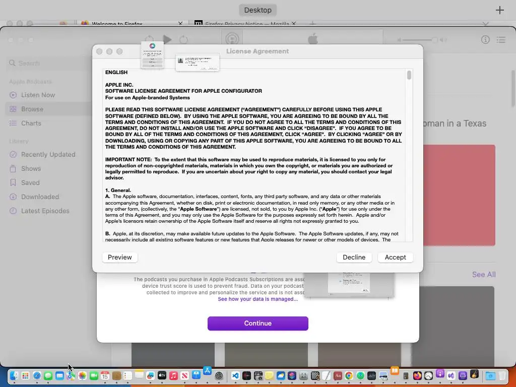Viewport: 516px width, 387px height.
Task: Add a new desktop with the plus button
Action: [x=499, y=10]
